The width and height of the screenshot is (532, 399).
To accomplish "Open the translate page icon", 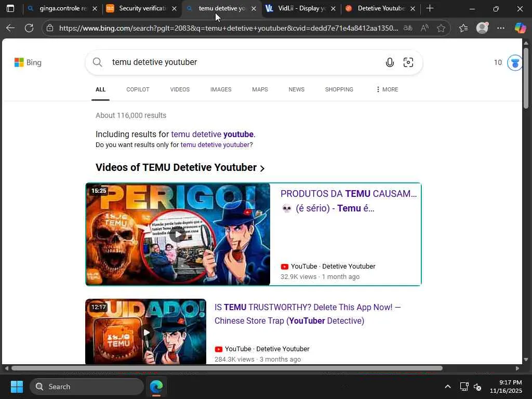I will [x=408, y=28].
